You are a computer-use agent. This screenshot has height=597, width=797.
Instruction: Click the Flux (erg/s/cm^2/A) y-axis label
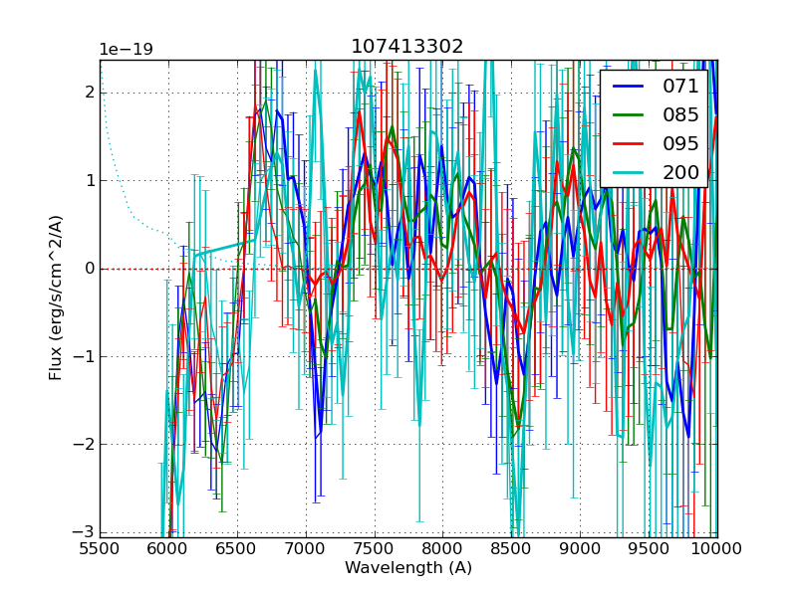coord(57,298)
